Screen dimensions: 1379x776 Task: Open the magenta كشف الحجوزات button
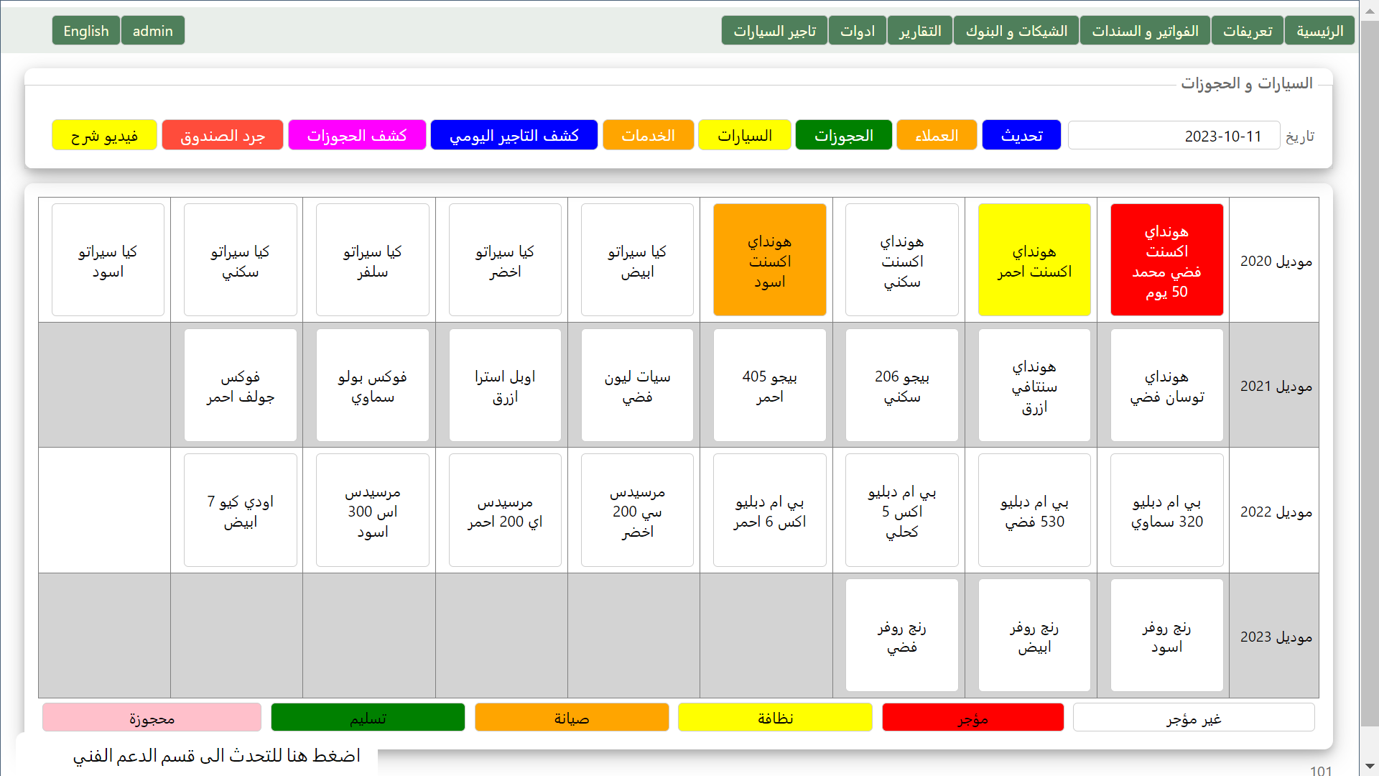point(357,135)
